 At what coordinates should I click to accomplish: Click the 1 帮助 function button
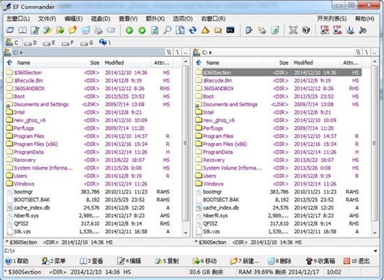[17, 261]
